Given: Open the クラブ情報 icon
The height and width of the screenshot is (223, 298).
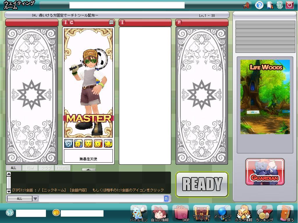Looking at the screenshot, I should tap(243, 213).
